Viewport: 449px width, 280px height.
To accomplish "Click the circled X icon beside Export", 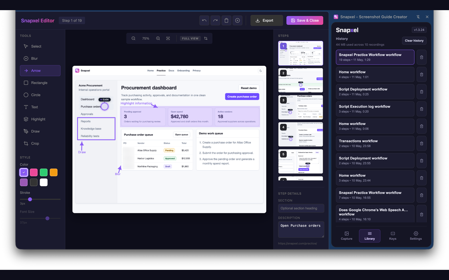I will [237, 20].
